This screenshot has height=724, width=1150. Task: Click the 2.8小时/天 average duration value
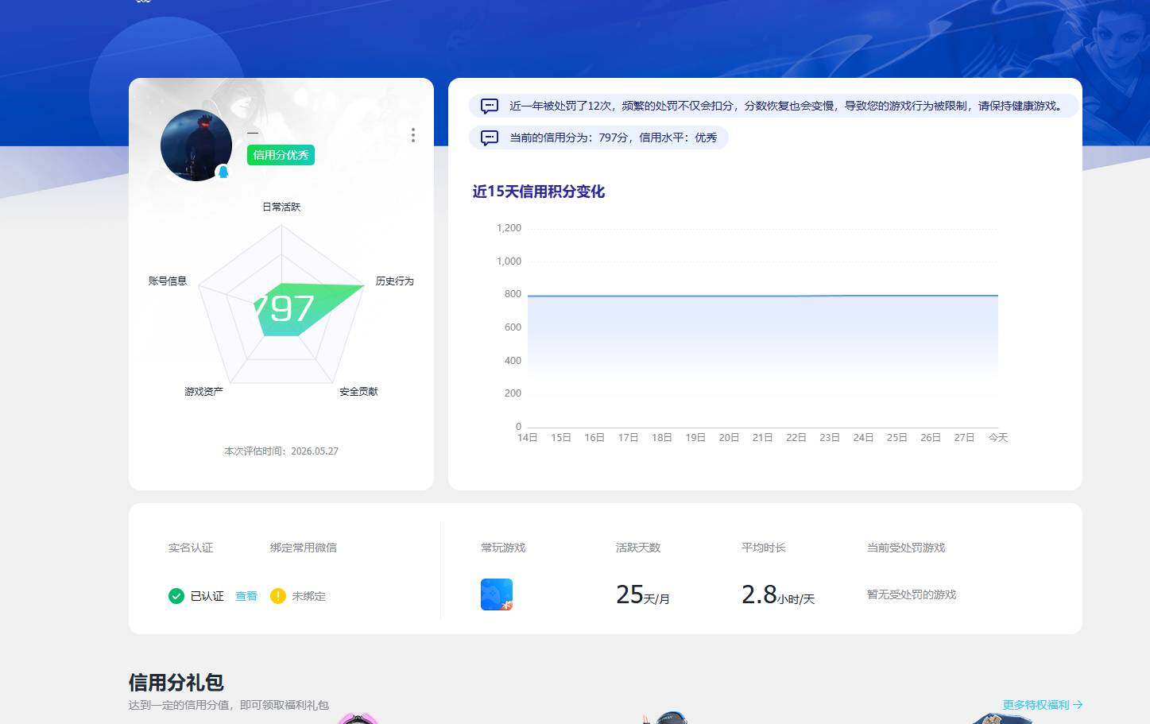[x=778, y=594]
